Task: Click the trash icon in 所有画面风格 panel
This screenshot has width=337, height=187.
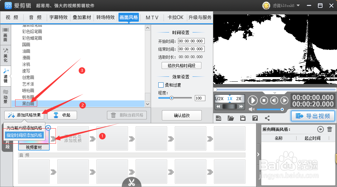Action: click(329, 129)
